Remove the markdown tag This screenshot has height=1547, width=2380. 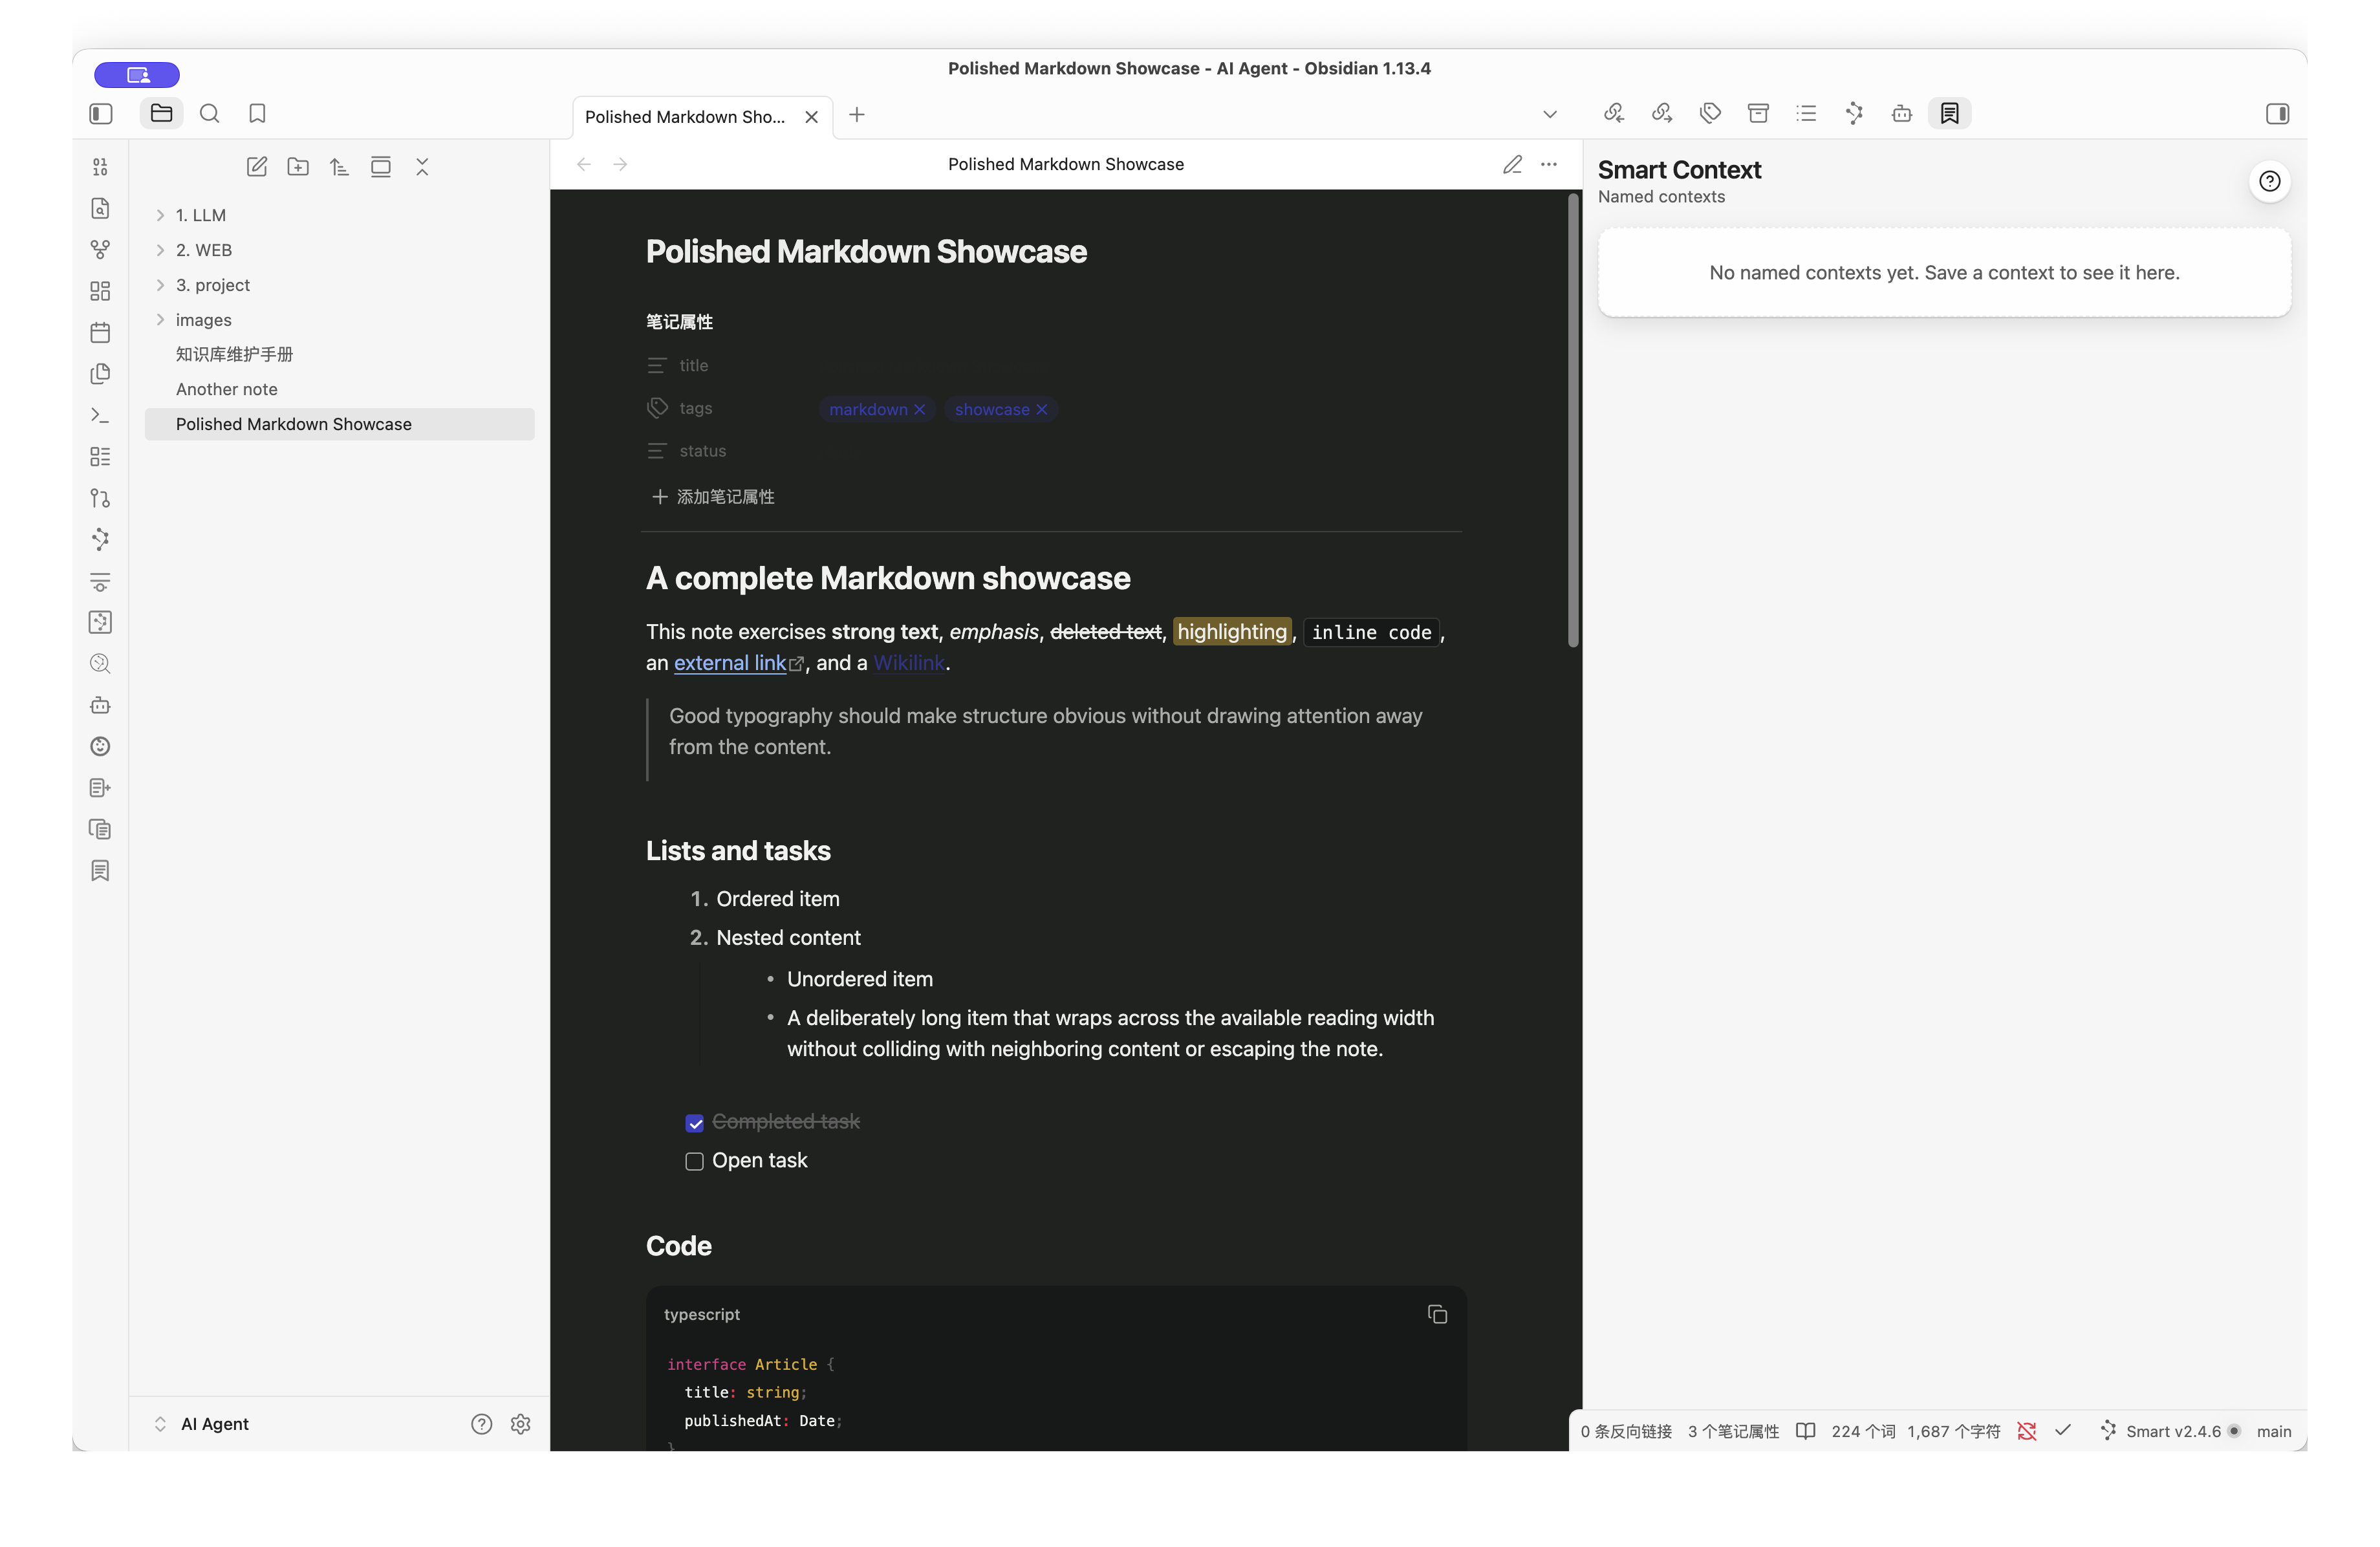tap(919, 409)
